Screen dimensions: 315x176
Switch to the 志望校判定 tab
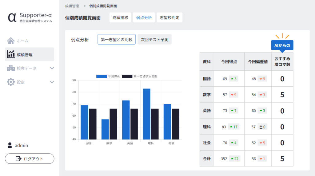(x=169, y=18)
